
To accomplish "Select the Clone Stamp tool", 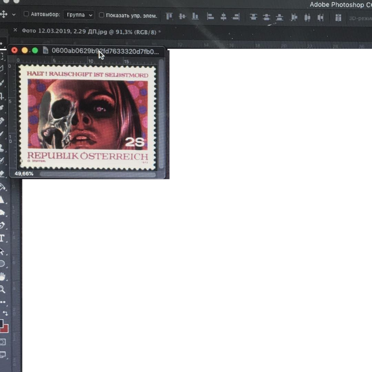I will coord(2,147).
